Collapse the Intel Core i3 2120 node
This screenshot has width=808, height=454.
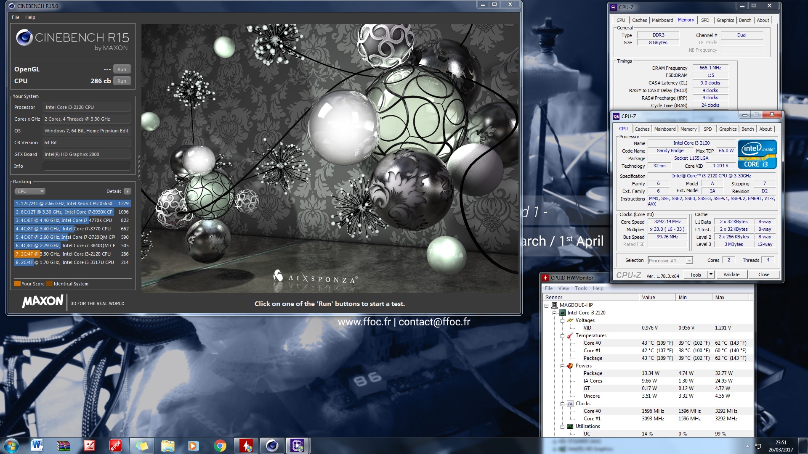555,313
